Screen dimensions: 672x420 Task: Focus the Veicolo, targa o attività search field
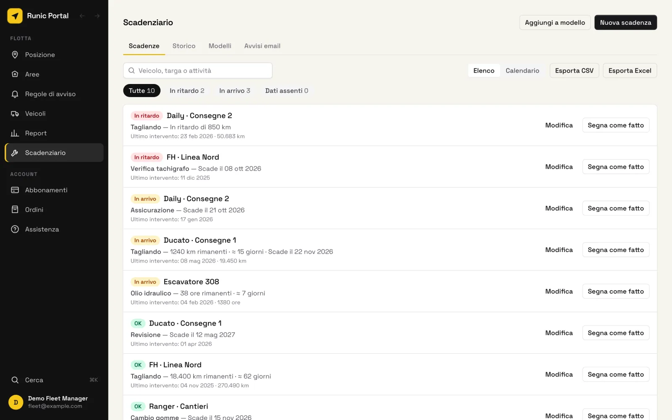point(198,71)
